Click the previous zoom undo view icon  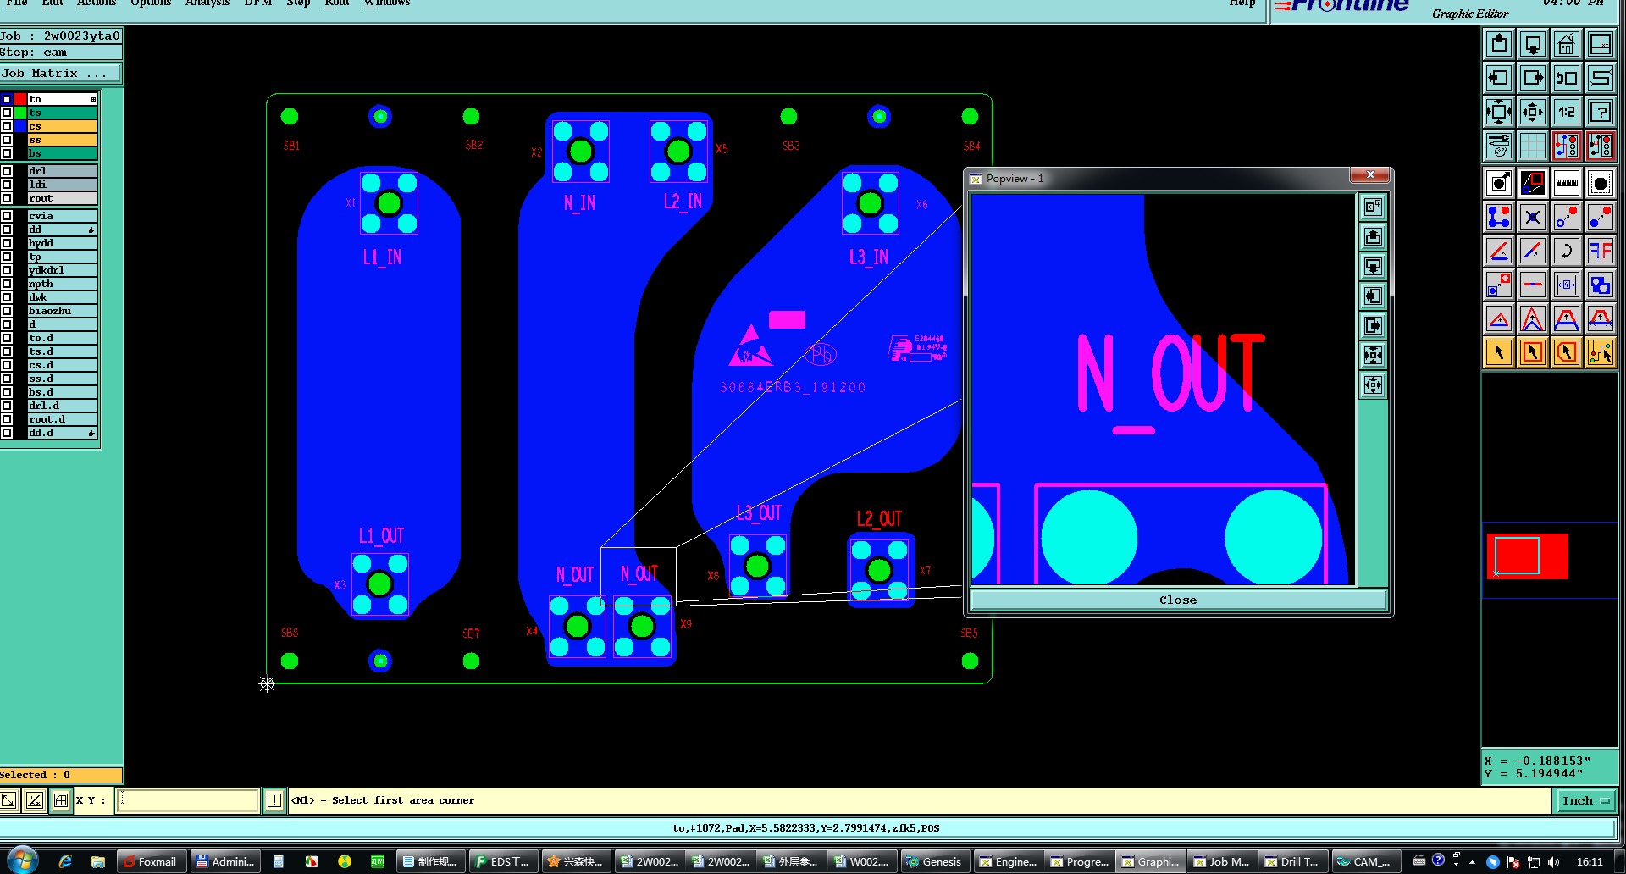tap(1567, 78)
